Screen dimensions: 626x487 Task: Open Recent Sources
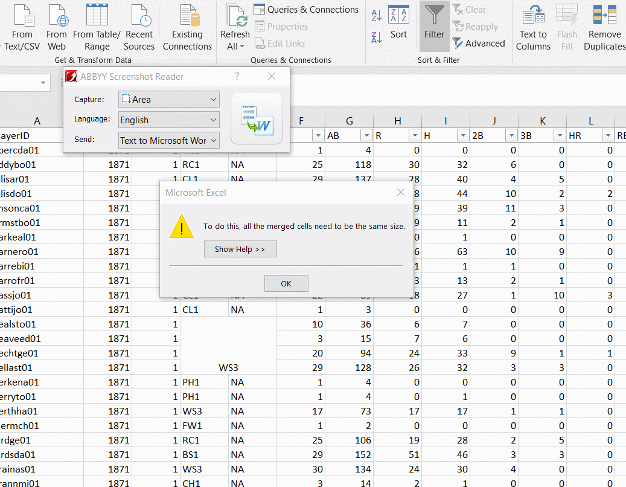139,27
